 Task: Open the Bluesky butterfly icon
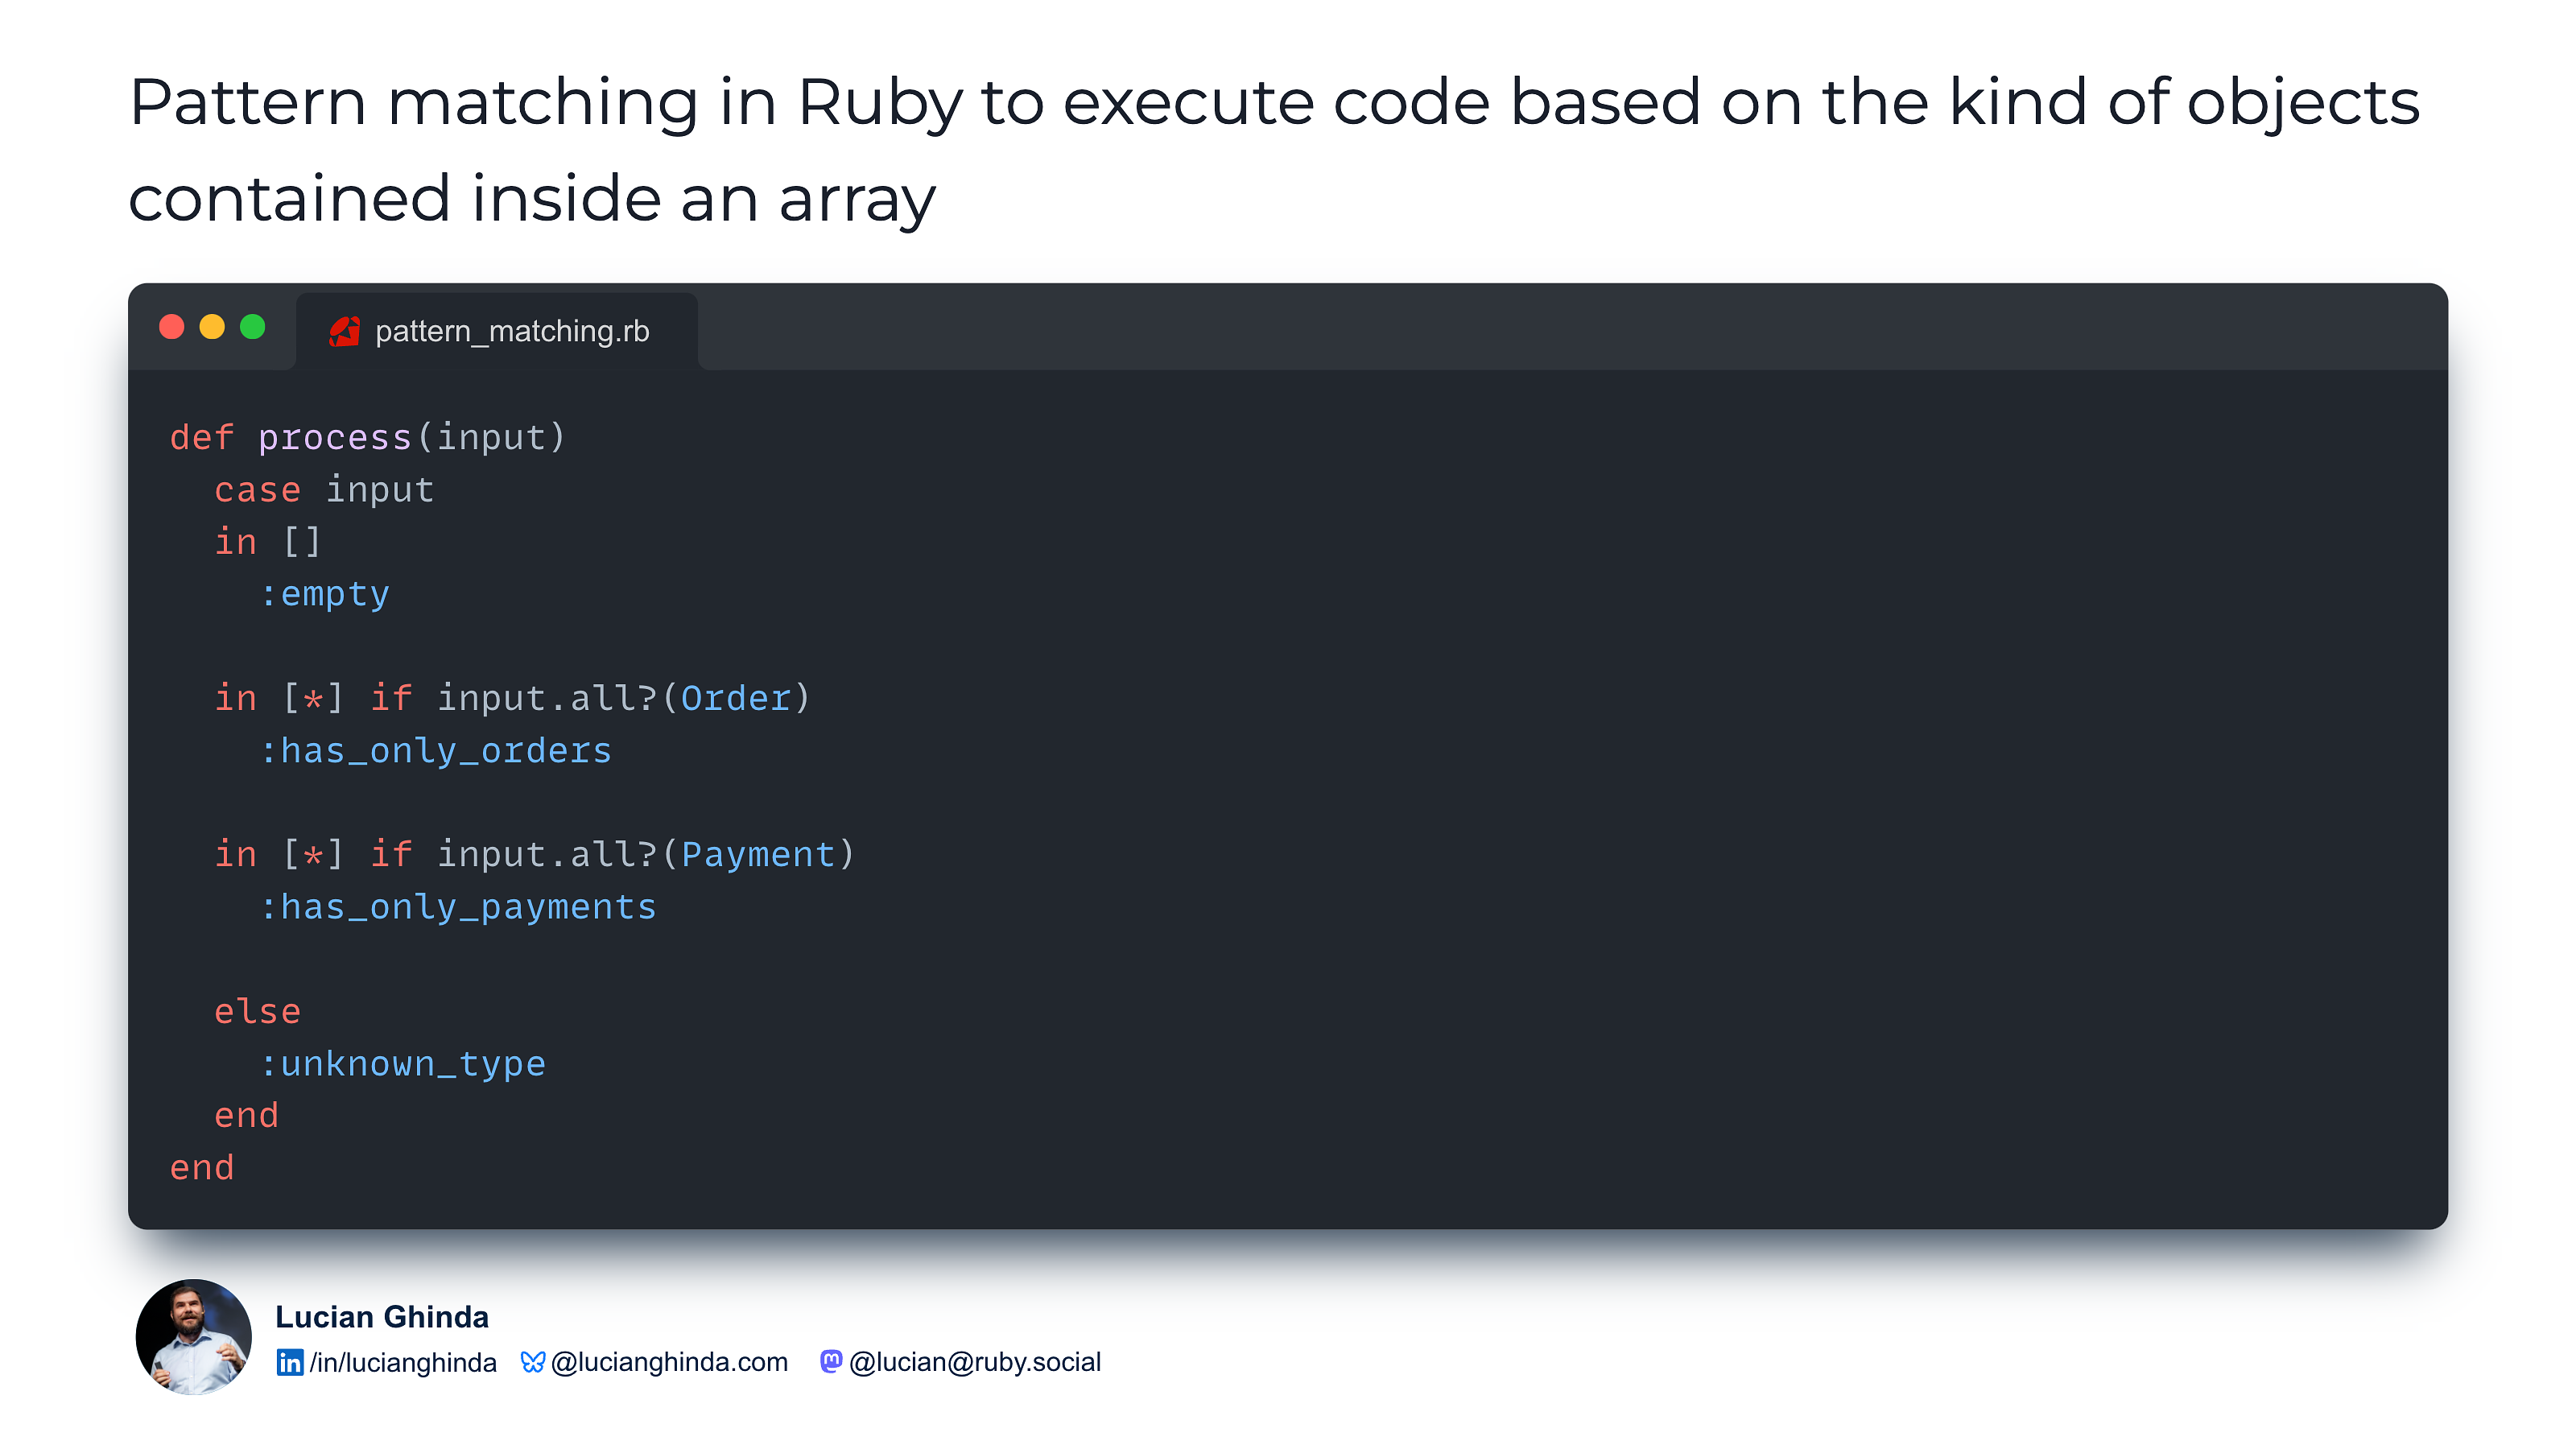(x=532, y=1361)
